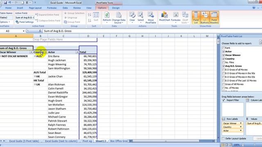
Task: Uncheck the Country field checkbox
Action: pyautogui.click(x=224, y=59)
